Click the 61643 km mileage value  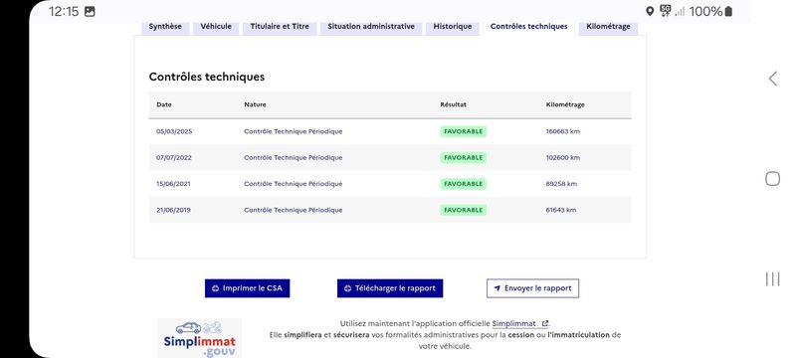(x=561, y=210)
